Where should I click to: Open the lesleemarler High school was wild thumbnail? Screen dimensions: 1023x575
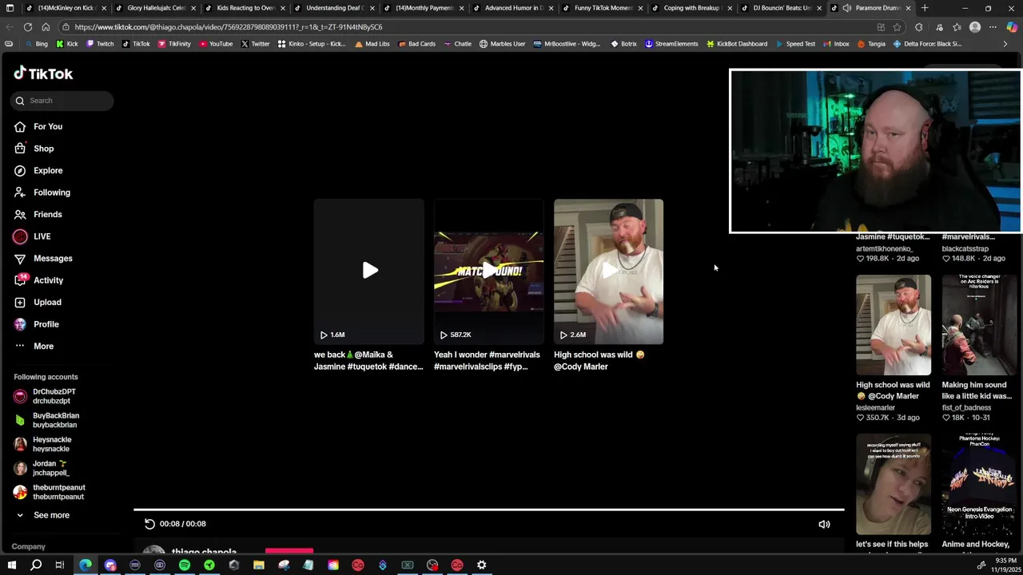click(x=894, y=325)
